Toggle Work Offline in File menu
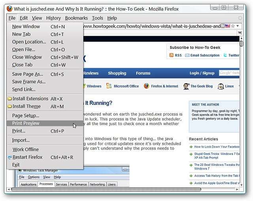Screen dimensions: 253x201 [45, 150]
